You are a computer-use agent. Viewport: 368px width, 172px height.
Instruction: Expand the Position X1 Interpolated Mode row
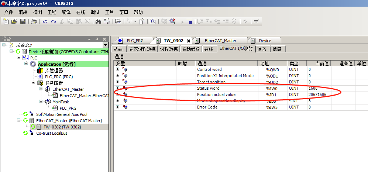click(x=117, y=76)
